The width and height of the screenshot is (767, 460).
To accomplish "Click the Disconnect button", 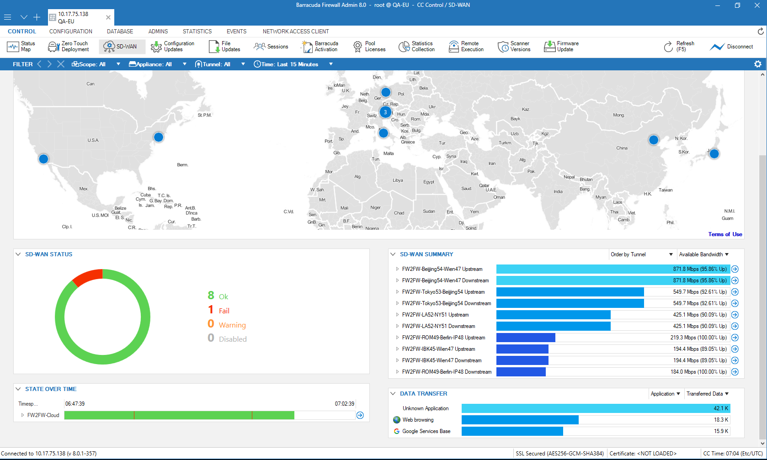I will [x=731, y=47].
